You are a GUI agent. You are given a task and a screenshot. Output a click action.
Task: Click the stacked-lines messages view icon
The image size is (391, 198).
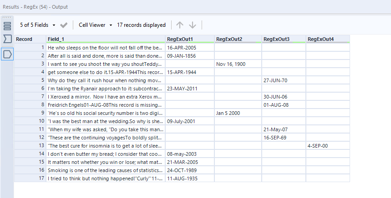(x=7, y=25)
